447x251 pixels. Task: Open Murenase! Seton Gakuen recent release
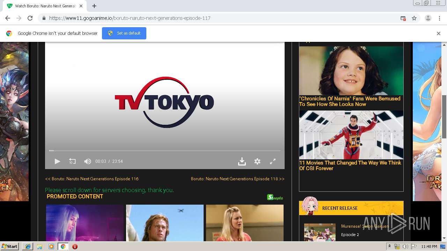pyautogui.click(x=365, y=226)
